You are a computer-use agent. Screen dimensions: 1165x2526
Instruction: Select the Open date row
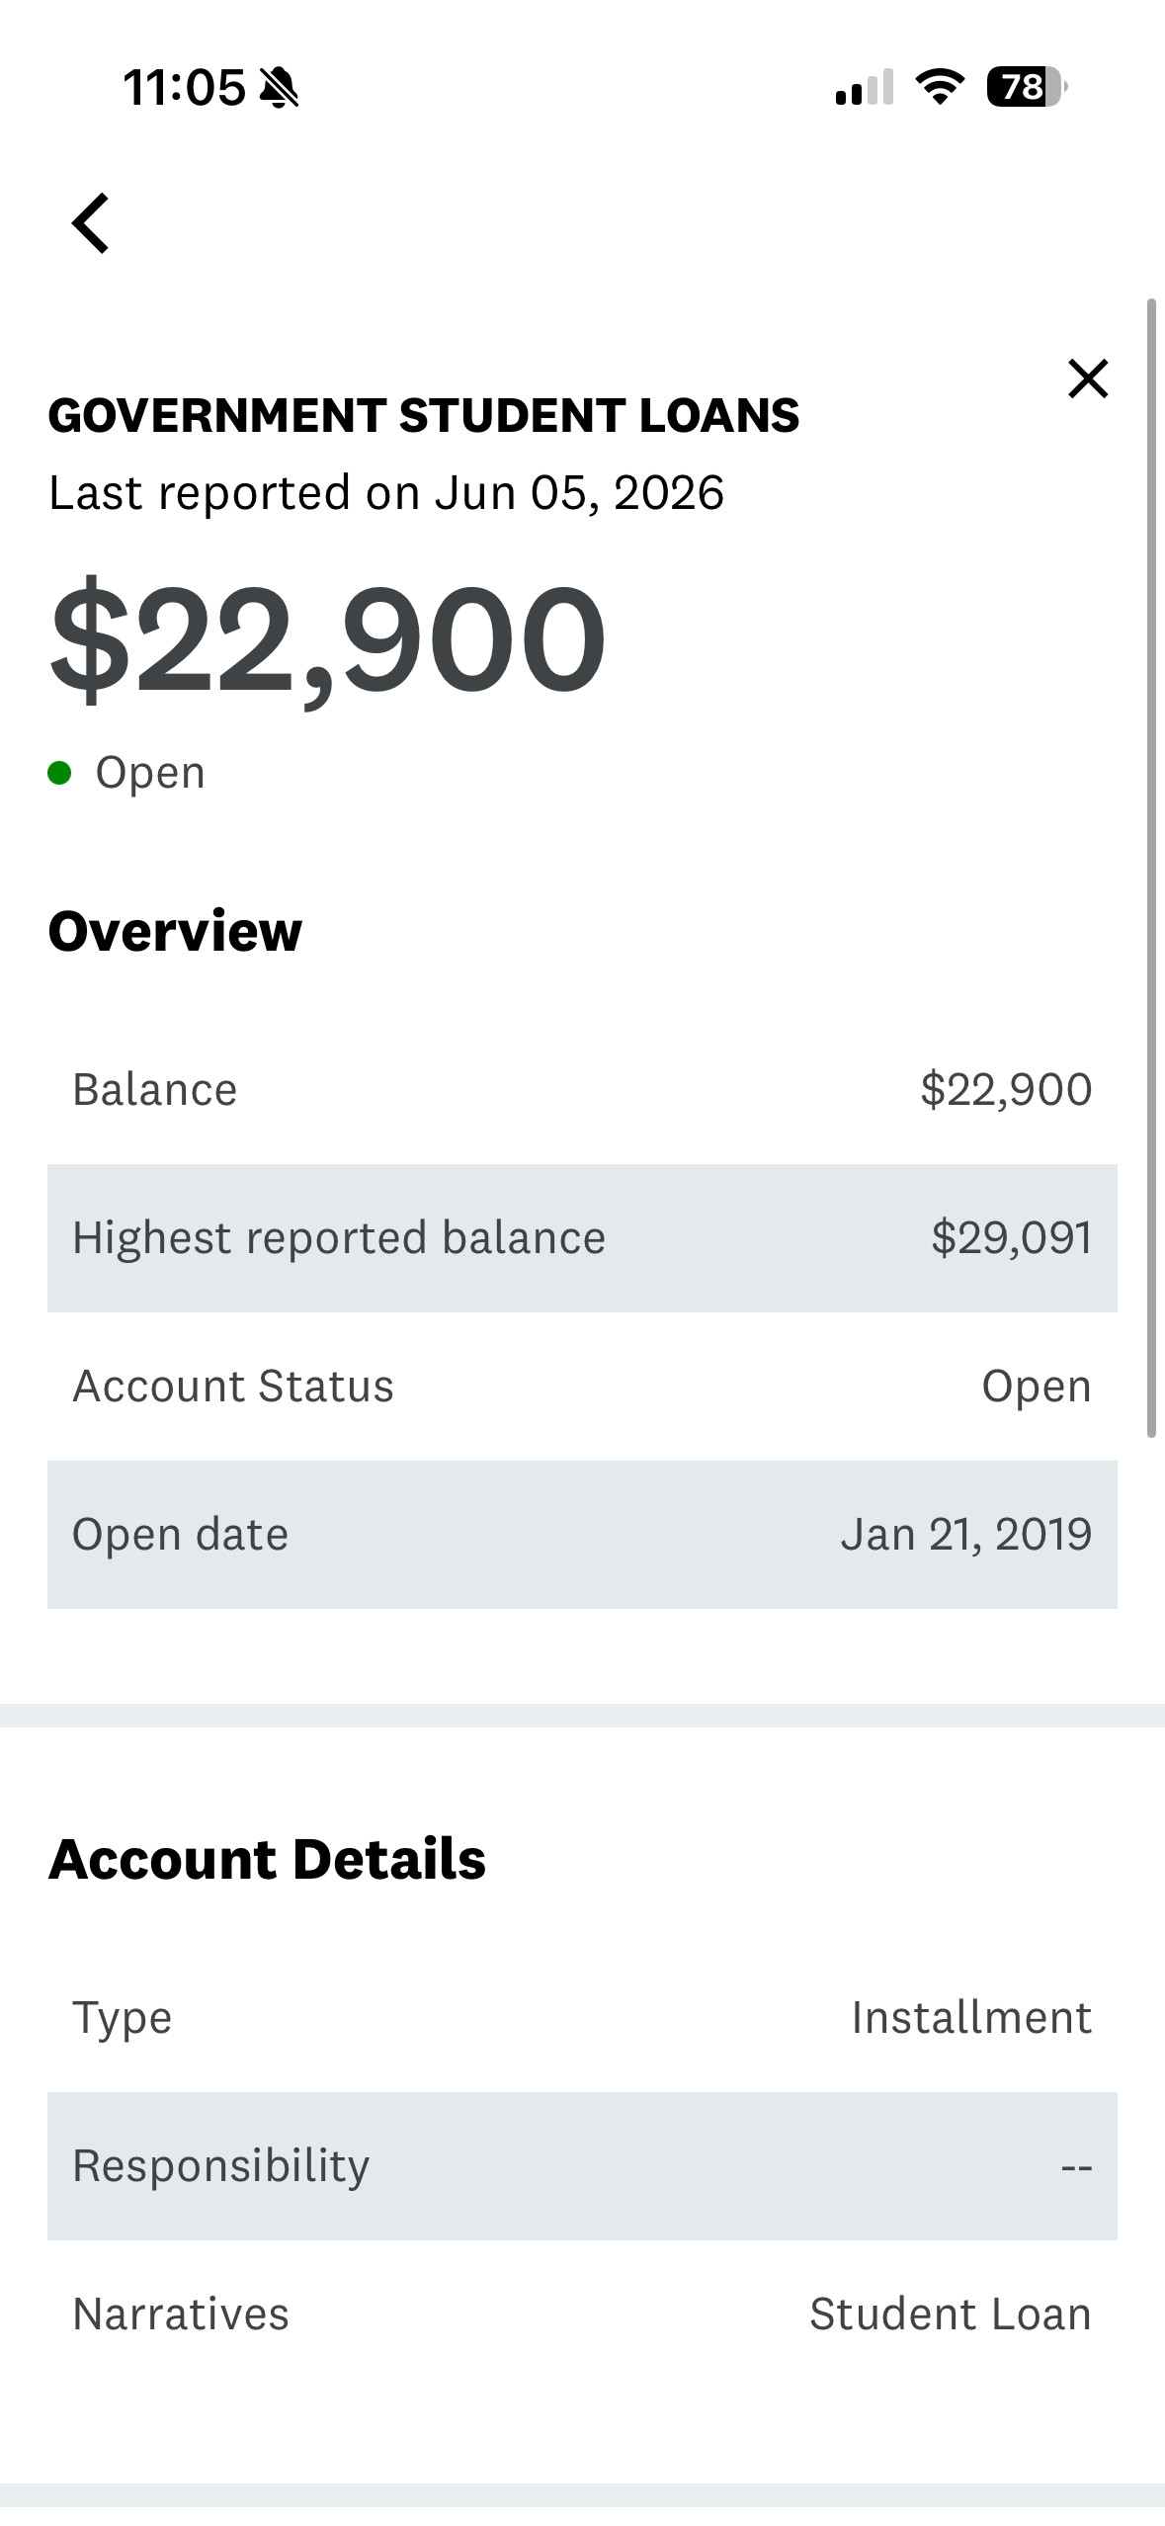pos(582,1535)
